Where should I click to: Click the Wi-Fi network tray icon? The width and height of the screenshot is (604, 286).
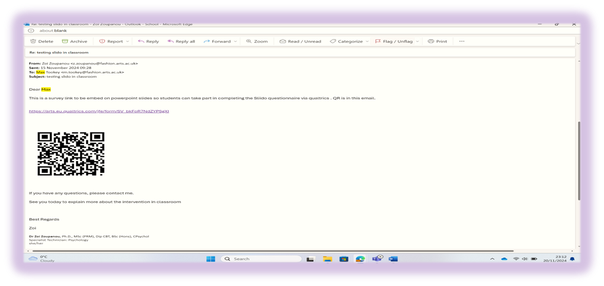coord(516,259)
